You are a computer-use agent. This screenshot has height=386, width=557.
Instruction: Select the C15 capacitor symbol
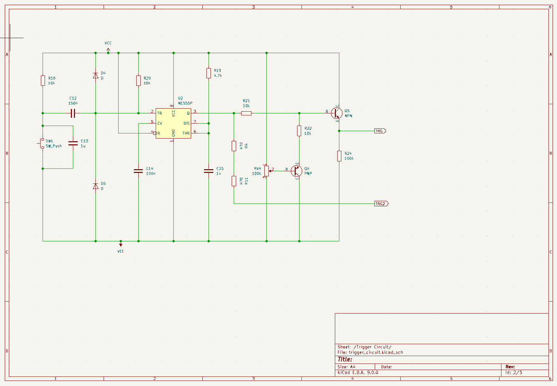pos(208,171)
